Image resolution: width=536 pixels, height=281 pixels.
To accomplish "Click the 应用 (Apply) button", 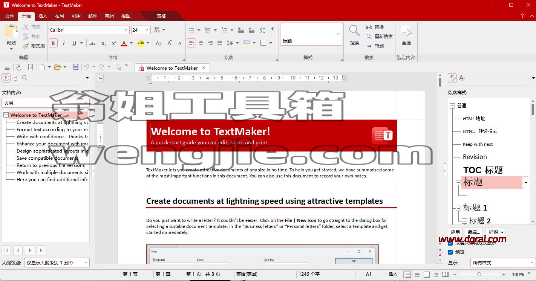I will 455,232.
